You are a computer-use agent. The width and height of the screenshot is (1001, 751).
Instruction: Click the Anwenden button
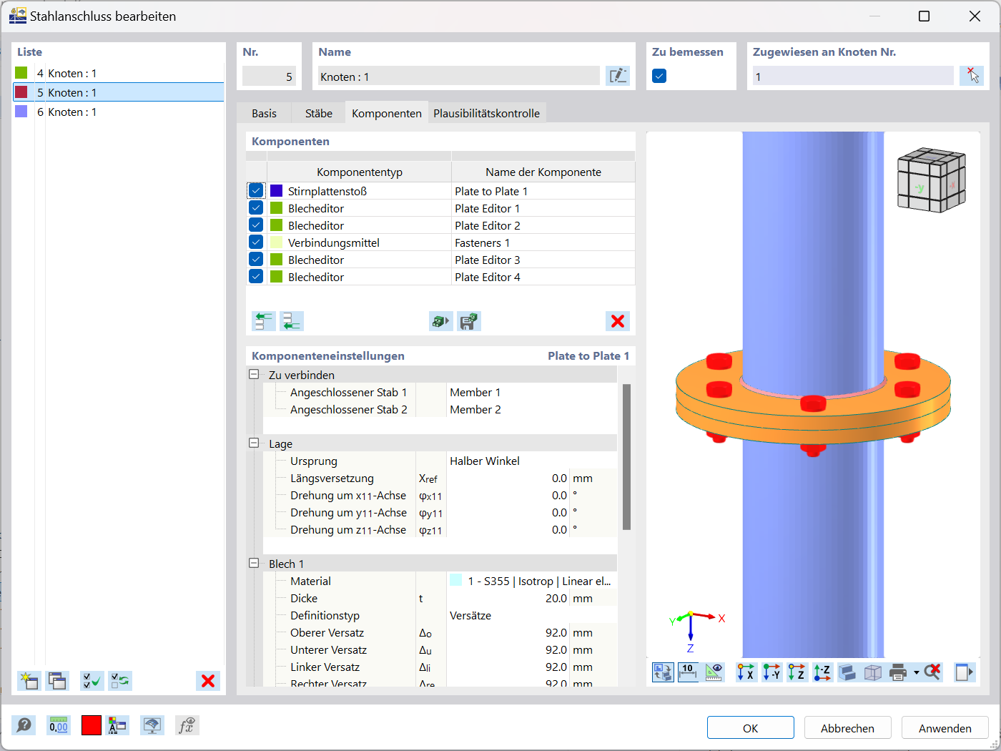pyautogui.click(x=945, y=727)
